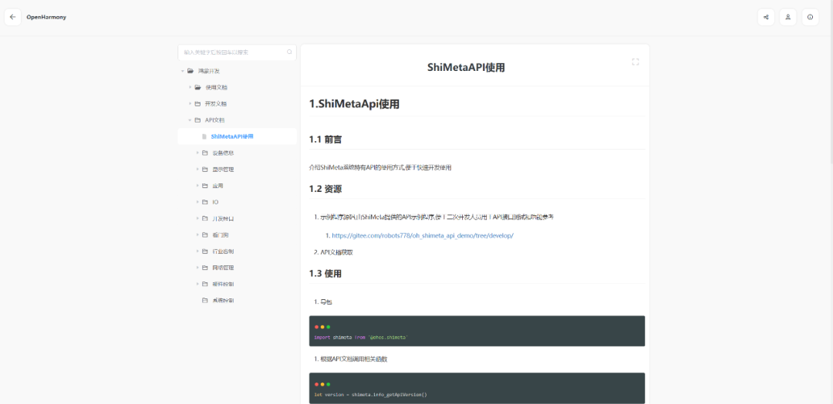Open the share icon in header
The width and height of the screenshot is (833, 404).
coord(766,17)
